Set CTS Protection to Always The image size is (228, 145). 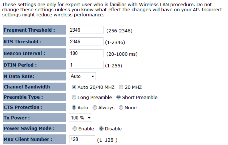pyautogui.click(x=95, y=108)
